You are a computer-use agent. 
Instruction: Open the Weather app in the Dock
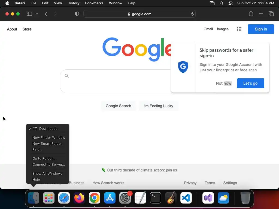pyautogui.click(x=223, y=198)
